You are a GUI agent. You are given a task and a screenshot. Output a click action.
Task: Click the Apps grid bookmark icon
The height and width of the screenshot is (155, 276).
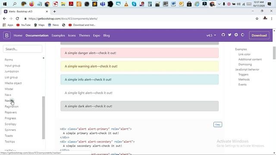(4, 25)
